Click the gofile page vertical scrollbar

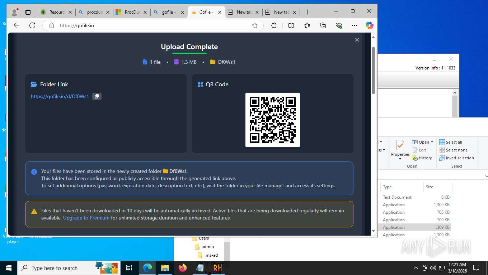pyautogui.click(x=373, y=70)
